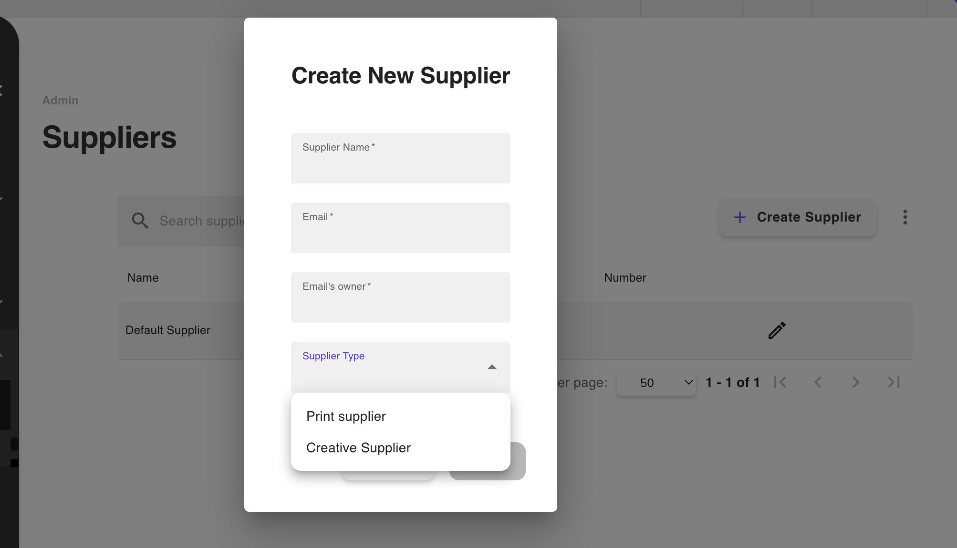957x548 pixels.
Task: Click the search magnifier icon
Action: (x=140, y=221)
